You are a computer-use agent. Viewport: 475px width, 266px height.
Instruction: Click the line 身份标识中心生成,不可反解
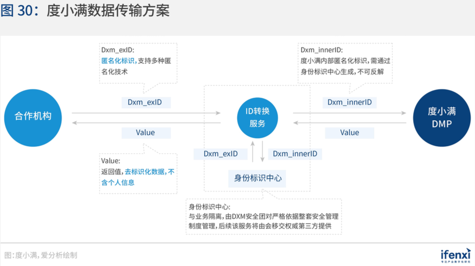(342, 72)
